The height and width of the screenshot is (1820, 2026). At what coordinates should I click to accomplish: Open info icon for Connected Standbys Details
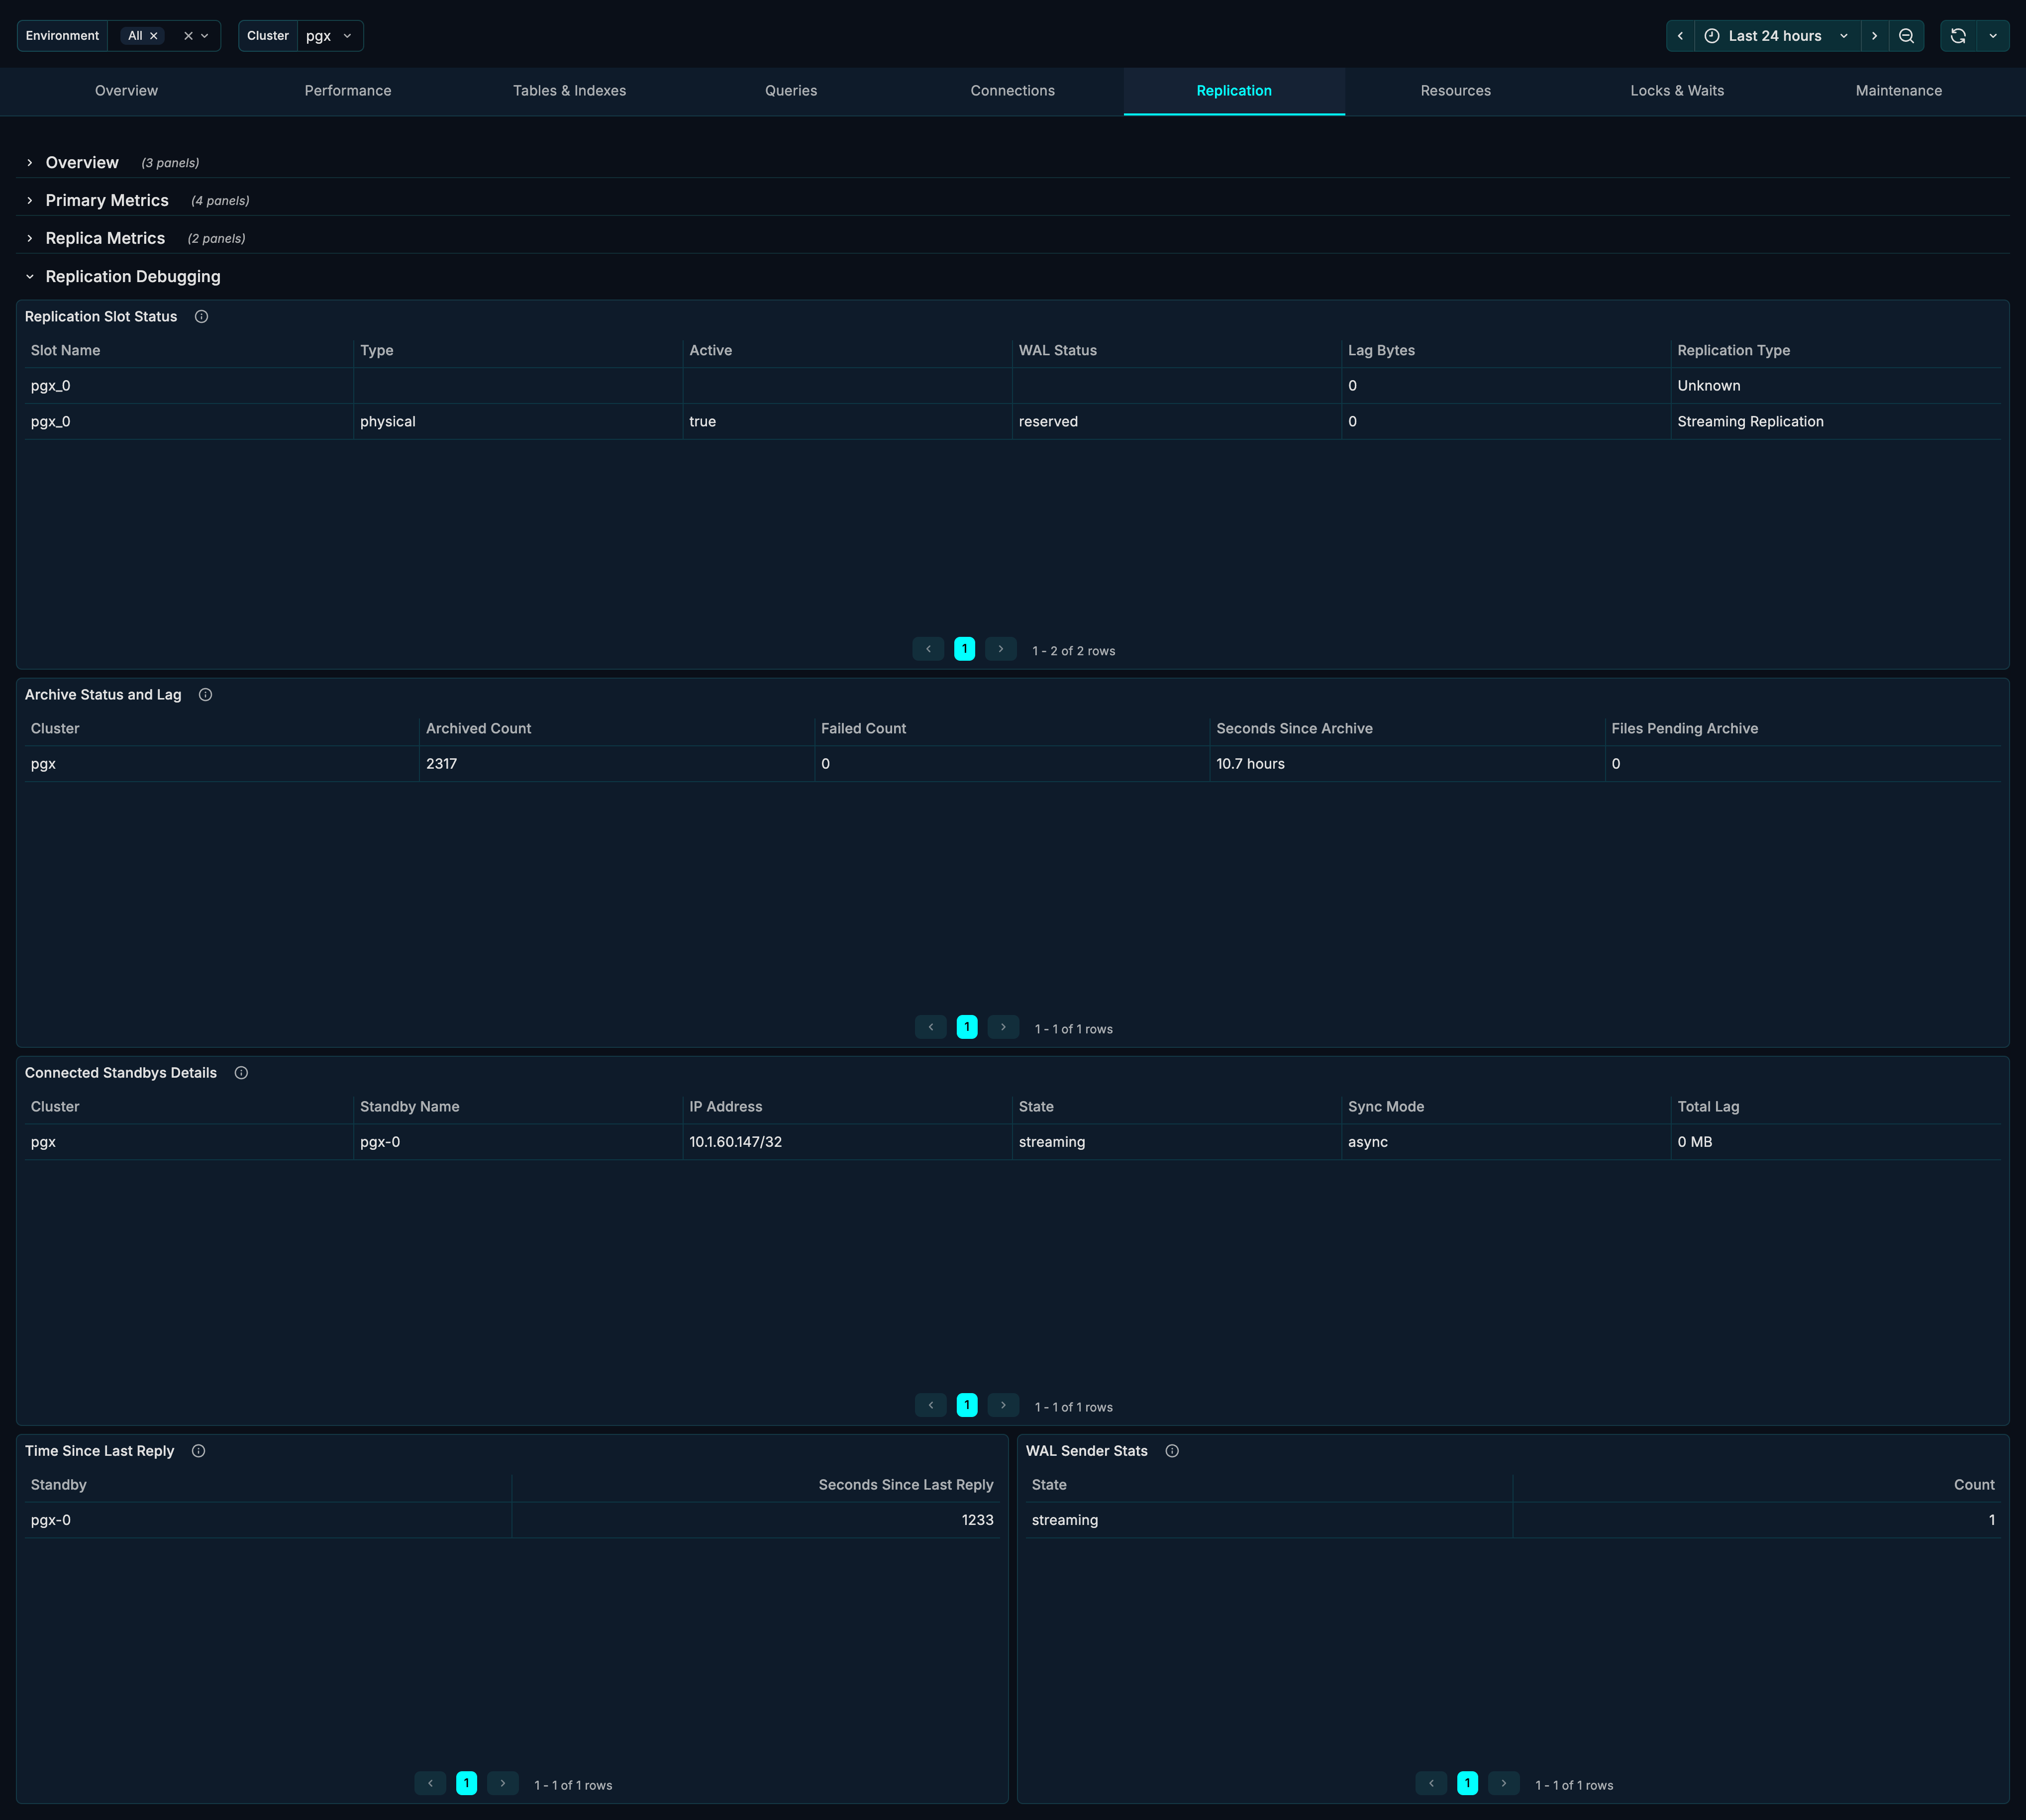tap(241, 1073)
